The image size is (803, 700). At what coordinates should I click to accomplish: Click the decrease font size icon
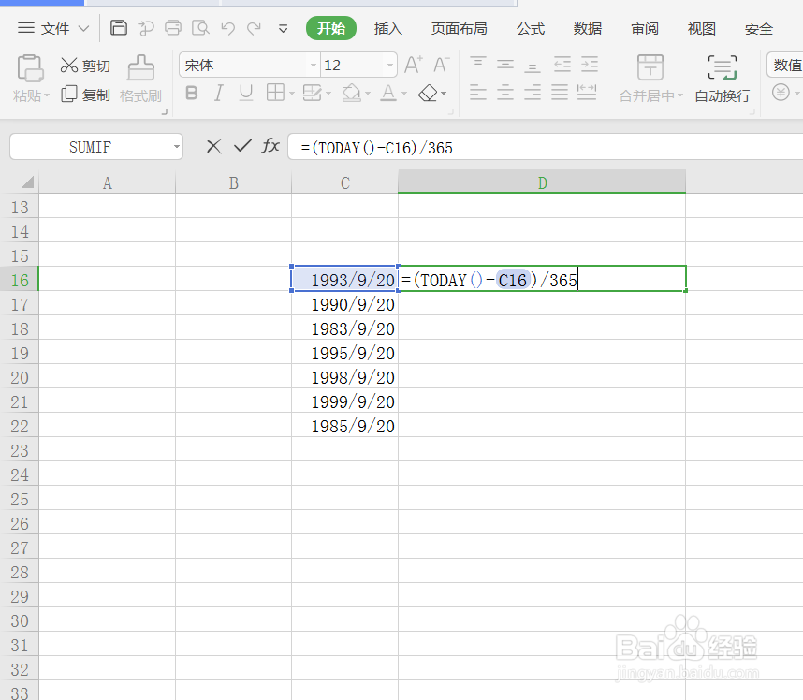[441, 65]
